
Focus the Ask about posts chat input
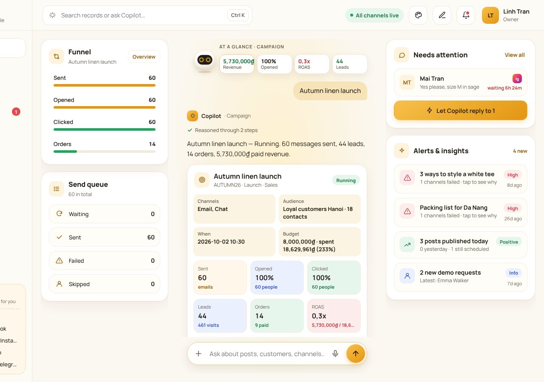[267, 354]
